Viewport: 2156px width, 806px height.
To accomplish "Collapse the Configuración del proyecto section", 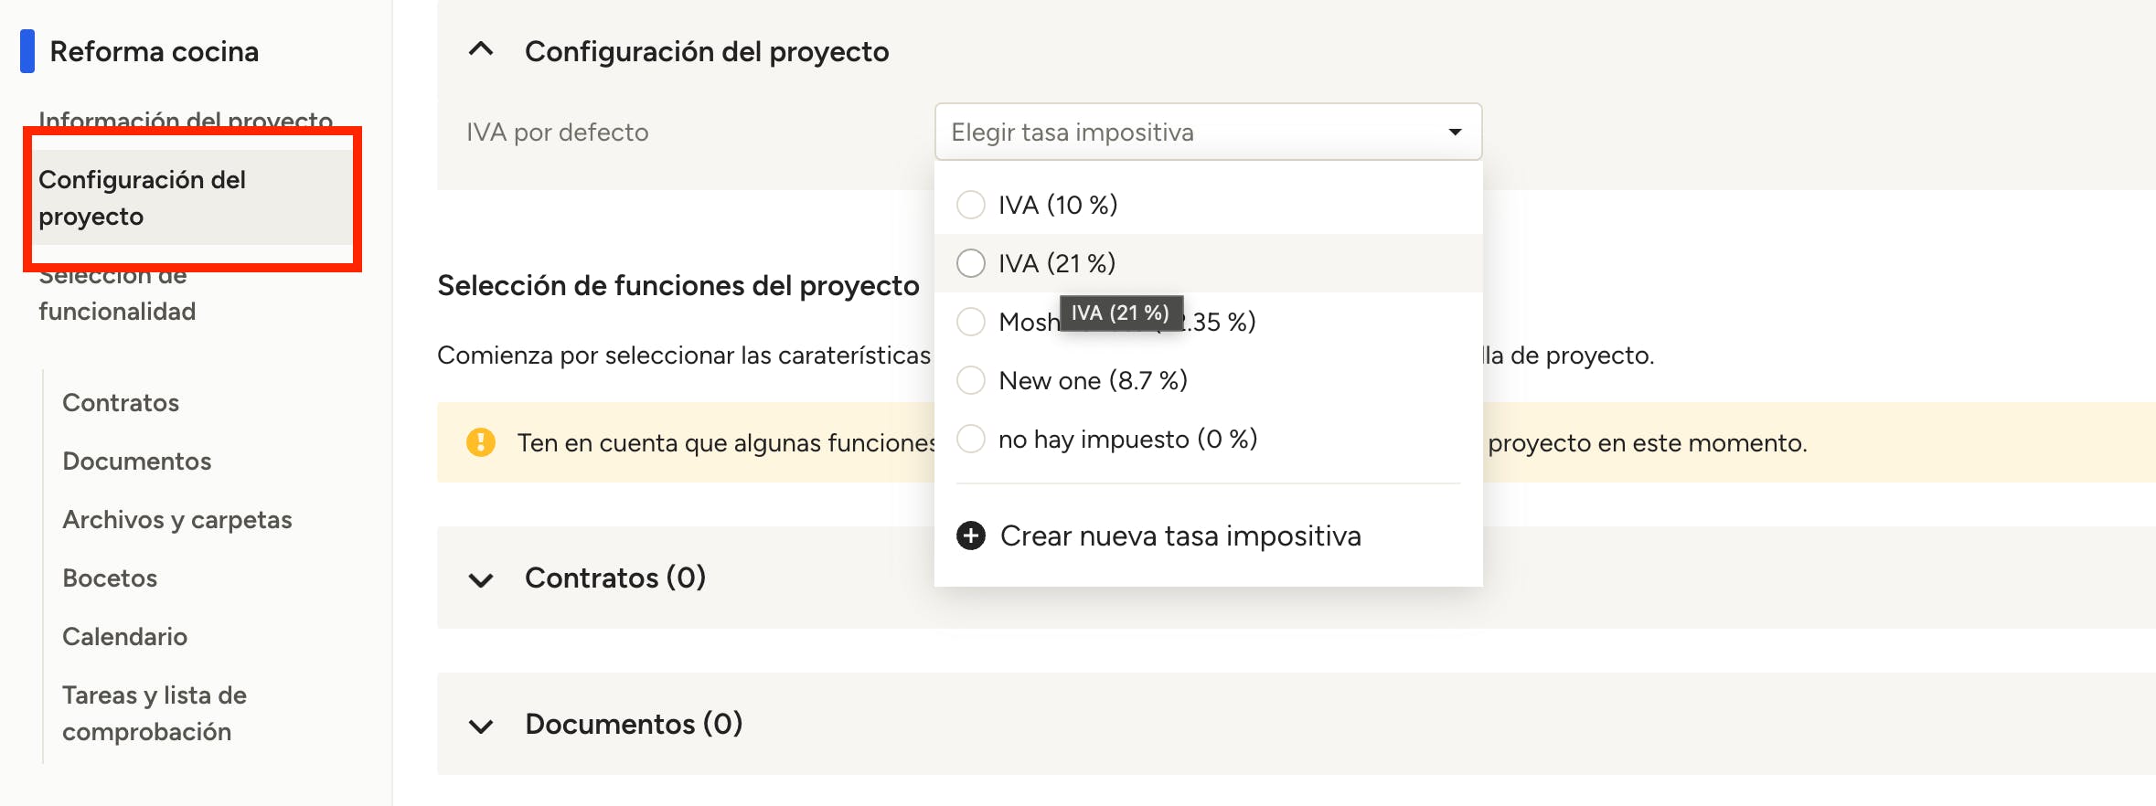I will point(481,51).
